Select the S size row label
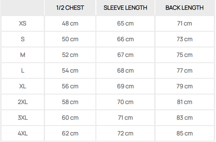This screenshot has height=142, width=216. [x=23, y=39]
